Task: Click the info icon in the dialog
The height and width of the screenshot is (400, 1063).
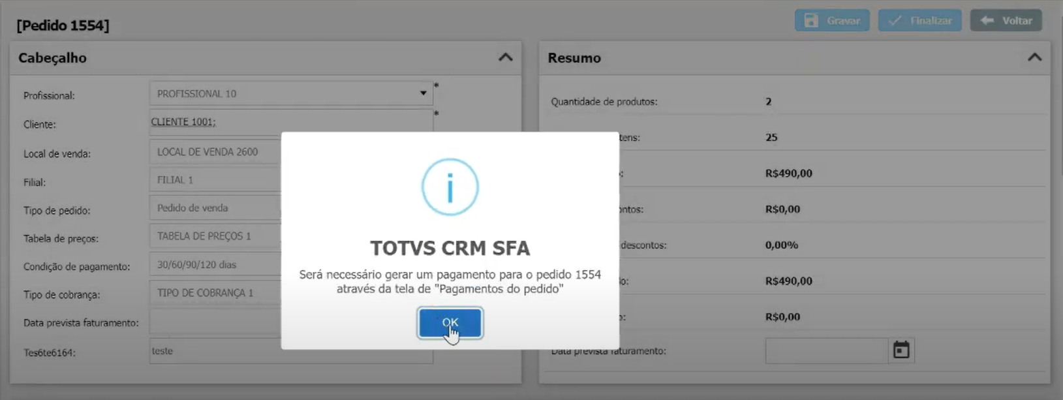Action: pos(450,187)
